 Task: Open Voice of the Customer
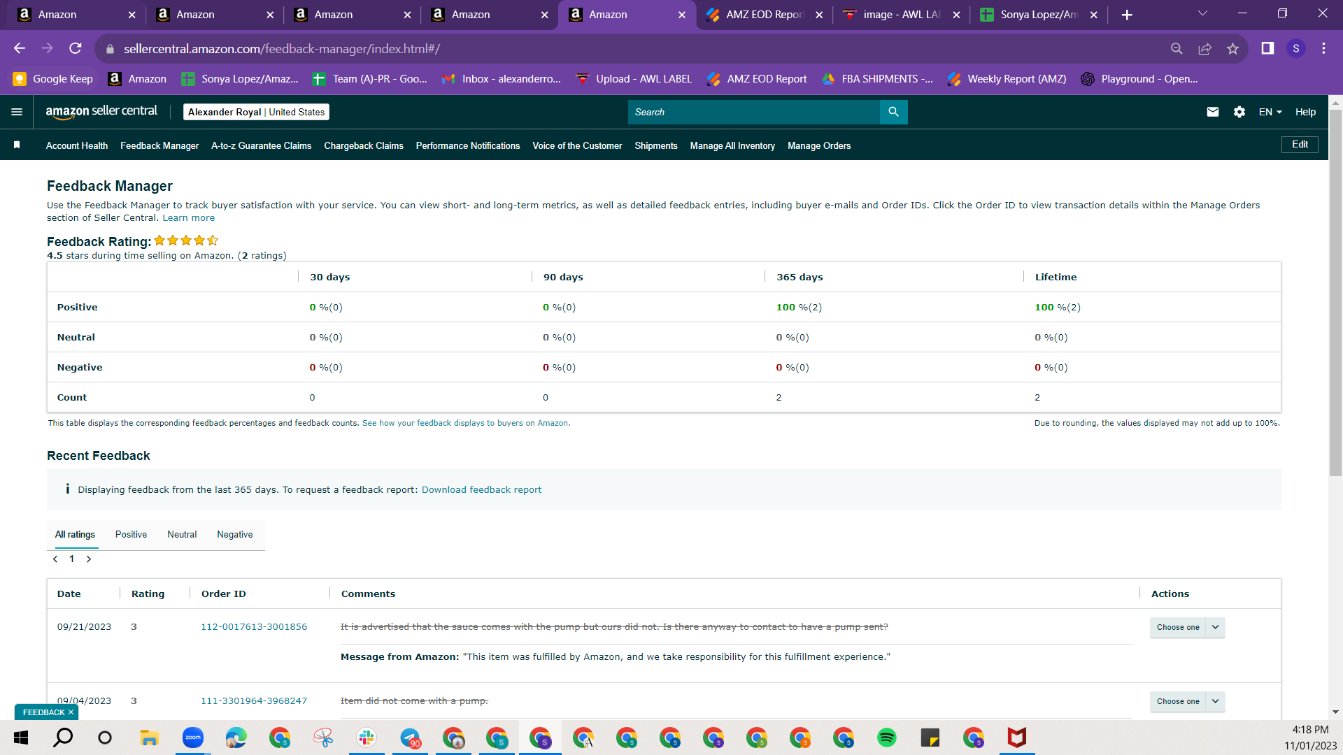pos(577,145)
